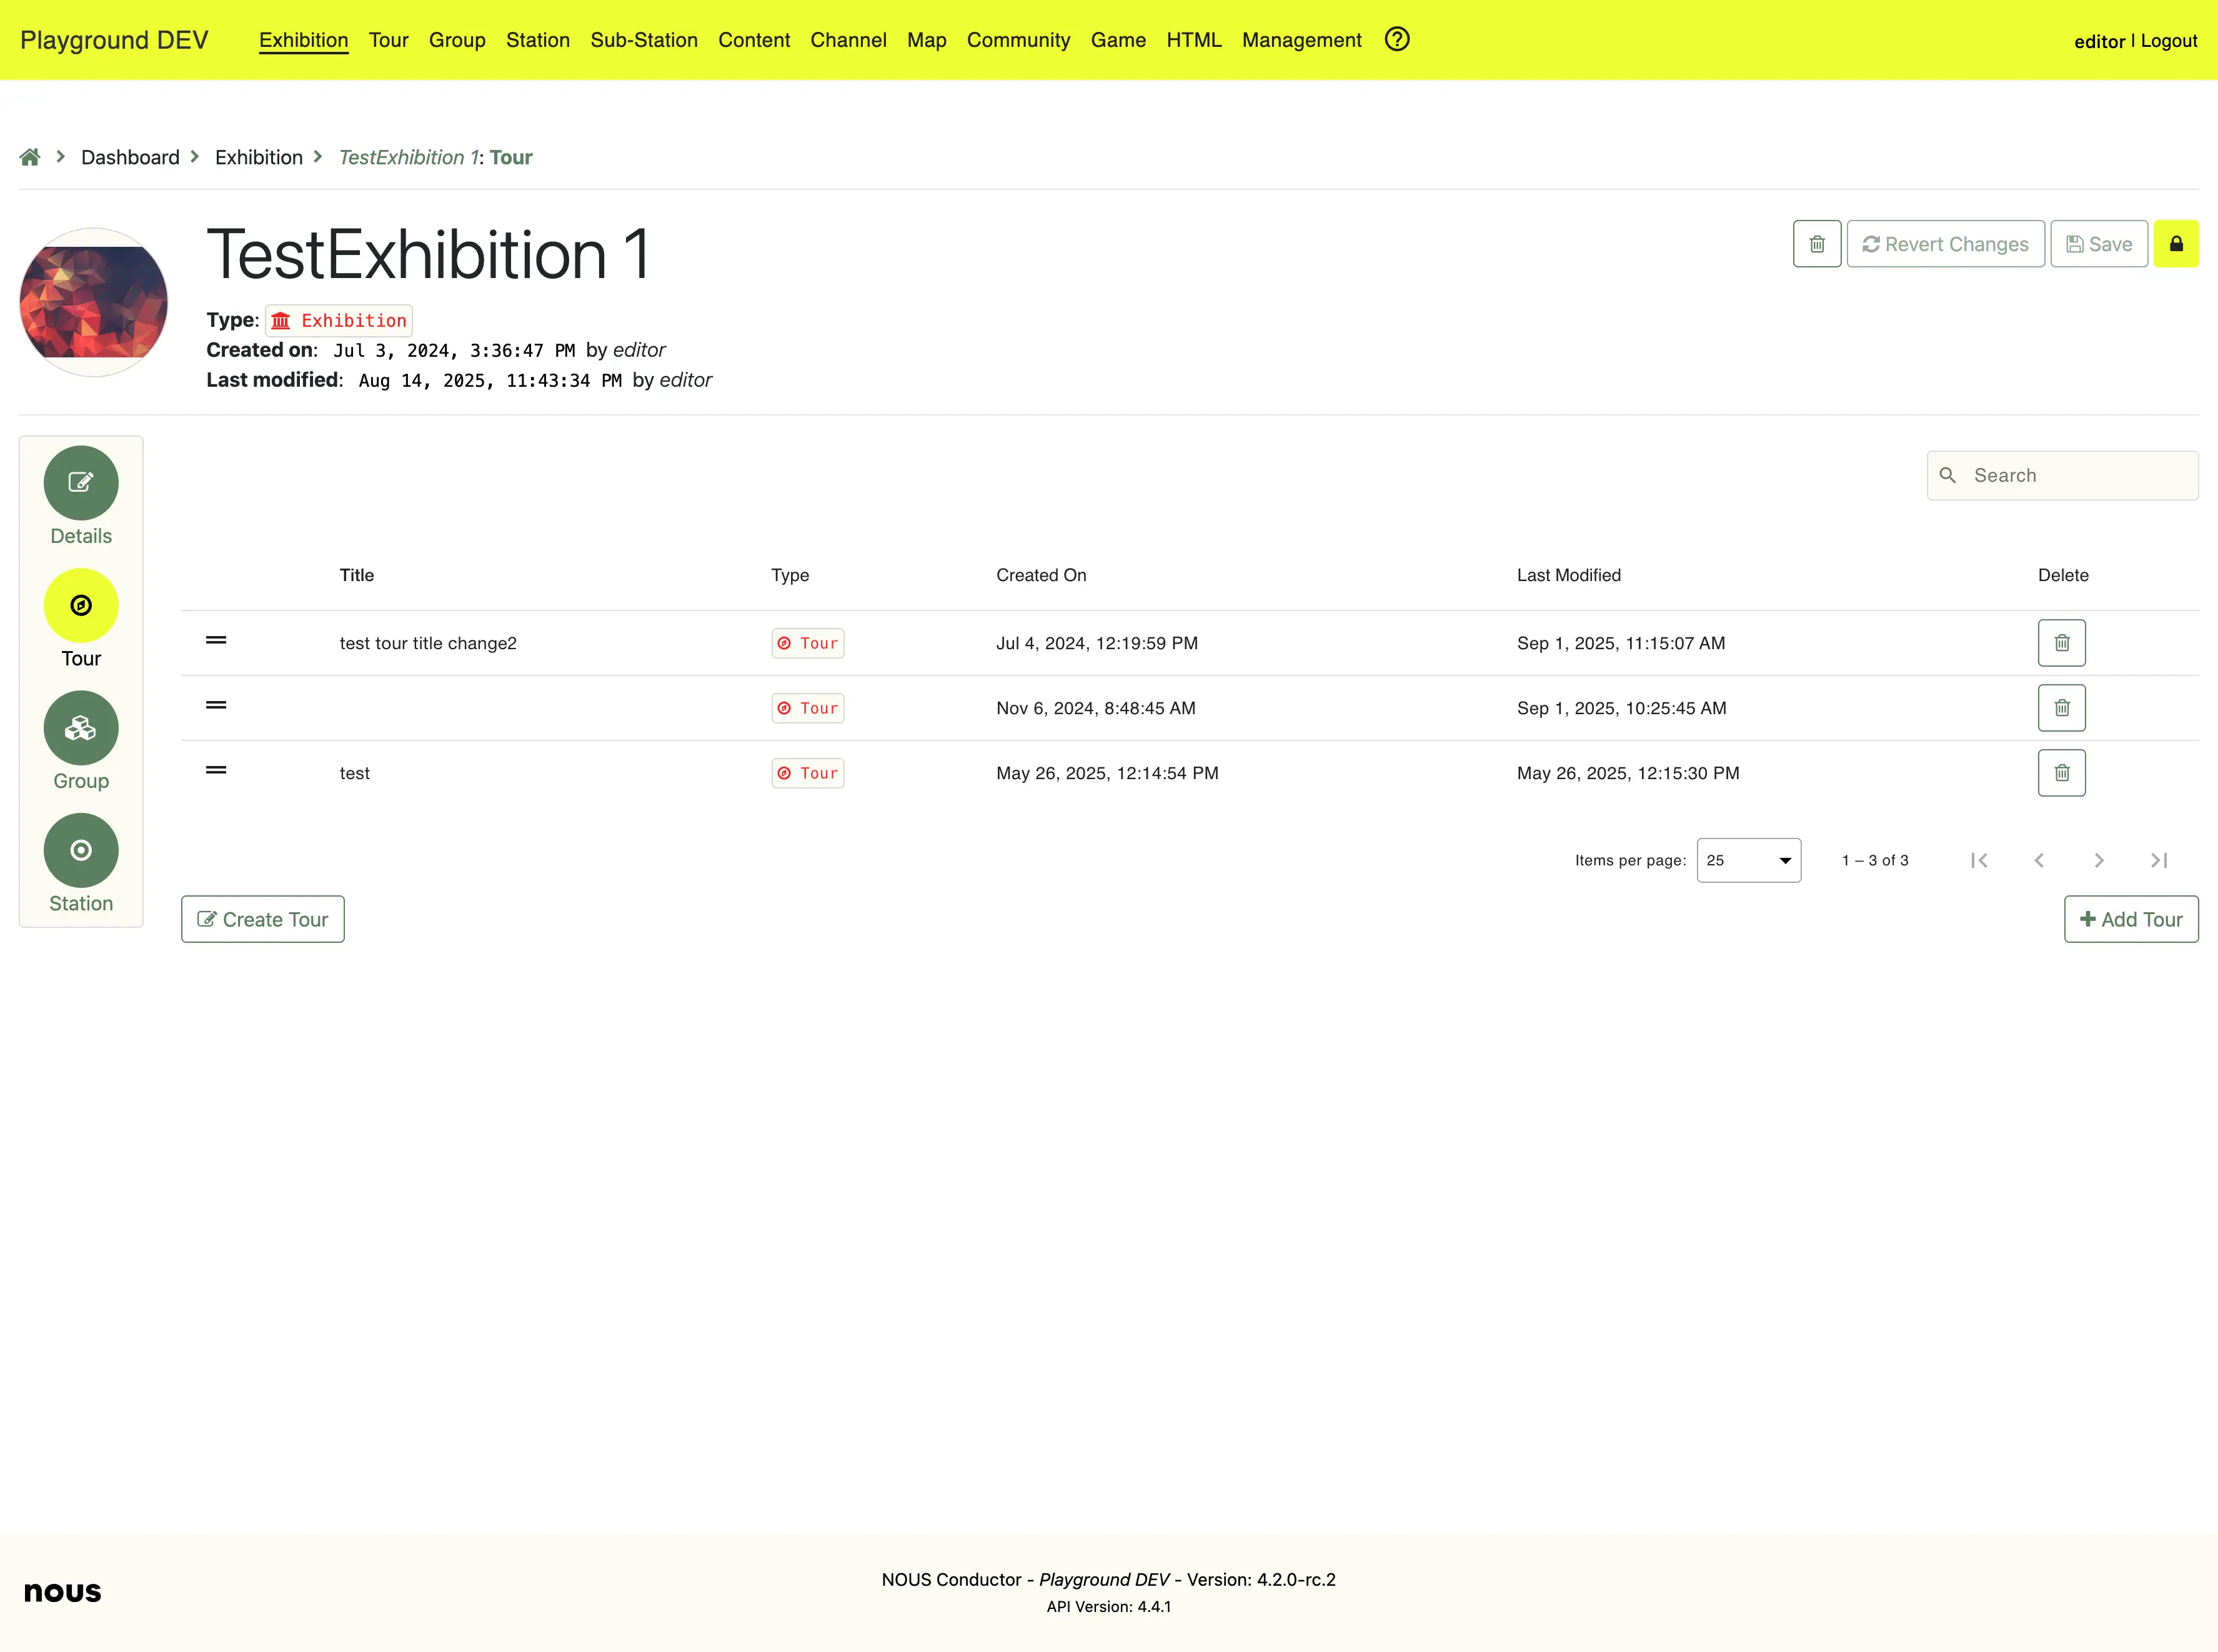2218x1652 pixels.
Task: Click the exhibition thumbnail image
Action: [93, 302]
